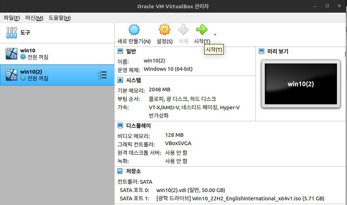The height and width of the screenshot is (205, 347).
Task: Select win10 machine name in list
Action: (28, 51)
